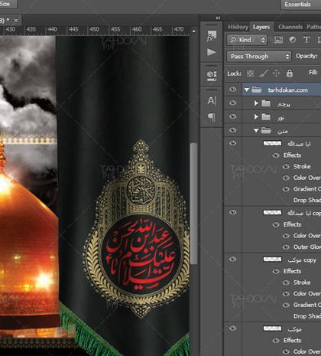This screenshot has height=356, width=321.
Task: Click the tarhdokan.com group folder icon
Action: [257, 90]
